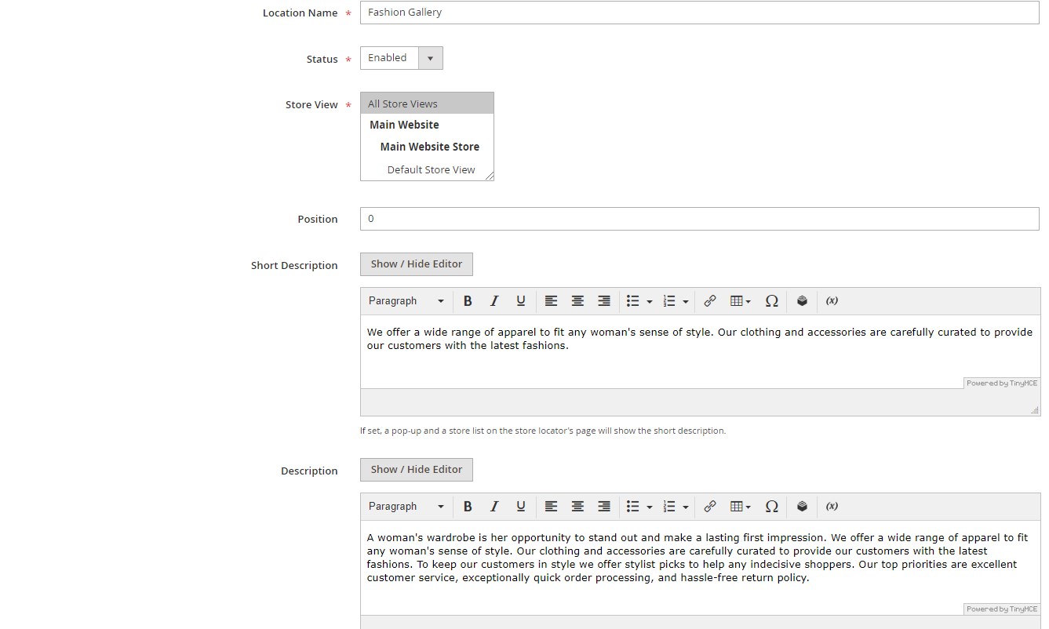Screen dimensions: 1049x629
Task: Select Default Store View option
Action: (431, 169)
